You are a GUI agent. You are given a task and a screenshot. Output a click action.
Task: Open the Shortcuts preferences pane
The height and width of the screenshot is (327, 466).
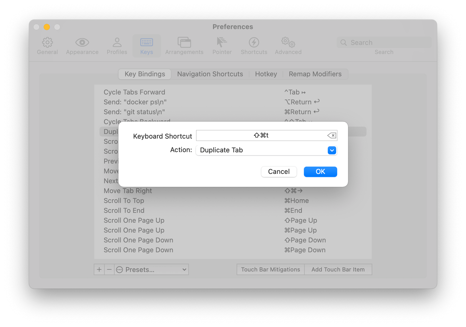pyautogui.click(x=254, y=46)
